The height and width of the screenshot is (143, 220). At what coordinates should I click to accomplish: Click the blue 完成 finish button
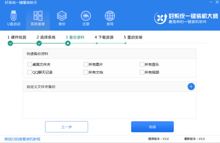tap(153, 127)
